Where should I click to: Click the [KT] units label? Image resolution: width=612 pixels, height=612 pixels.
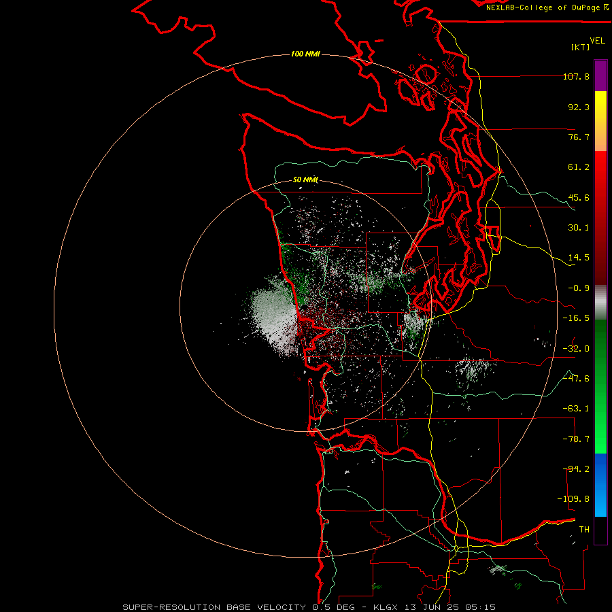581,47
